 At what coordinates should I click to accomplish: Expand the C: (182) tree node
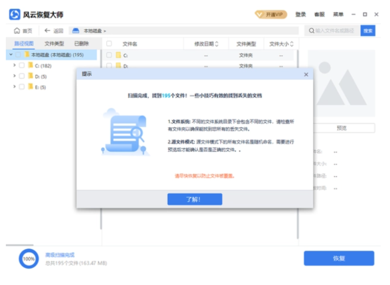point(14,65)
